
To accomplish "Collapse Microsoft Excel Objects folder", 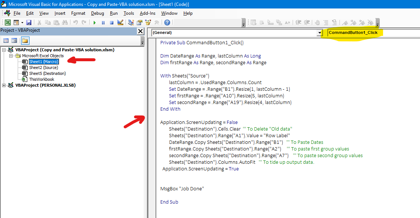I will [11, 56].
